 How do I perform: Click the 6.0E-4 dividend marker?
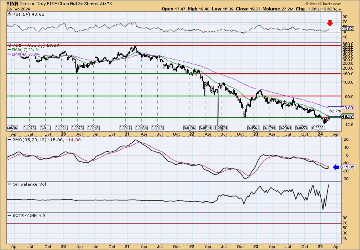click(x=206, y=128)
